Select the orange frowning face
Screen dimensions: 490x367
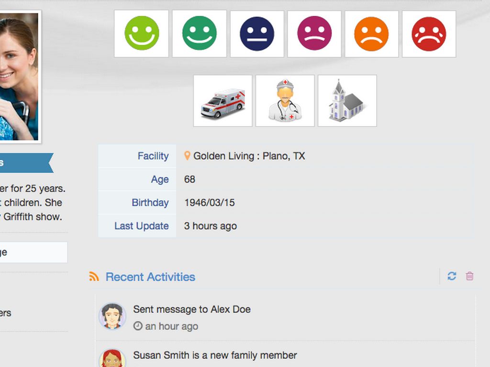coord(371,33)
